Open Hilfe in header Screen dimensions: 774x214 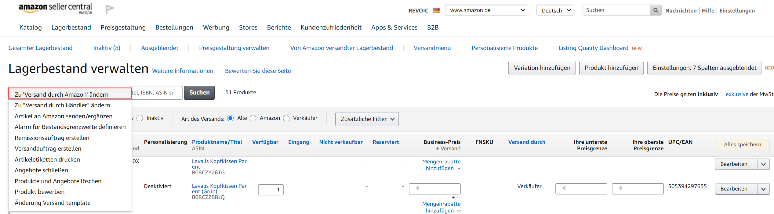[x=708, y=11]
